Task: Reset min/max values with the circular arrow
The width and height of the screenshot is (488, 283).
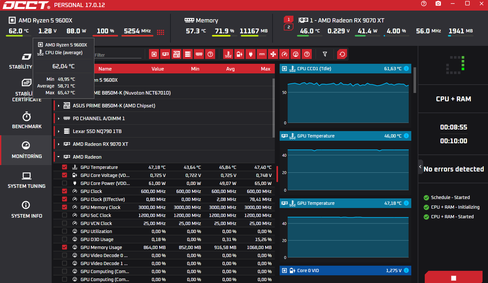Action: (342, 54)
